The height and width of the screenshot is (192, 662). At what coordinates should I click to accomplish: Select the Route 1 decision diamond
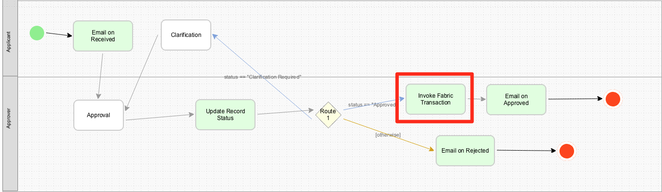328,115
